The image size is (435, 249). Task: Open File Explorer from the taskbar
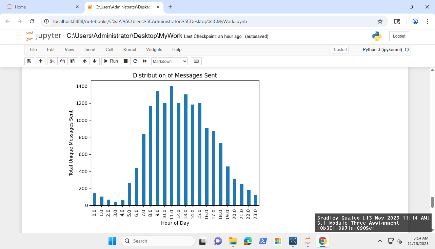point(233,241)
